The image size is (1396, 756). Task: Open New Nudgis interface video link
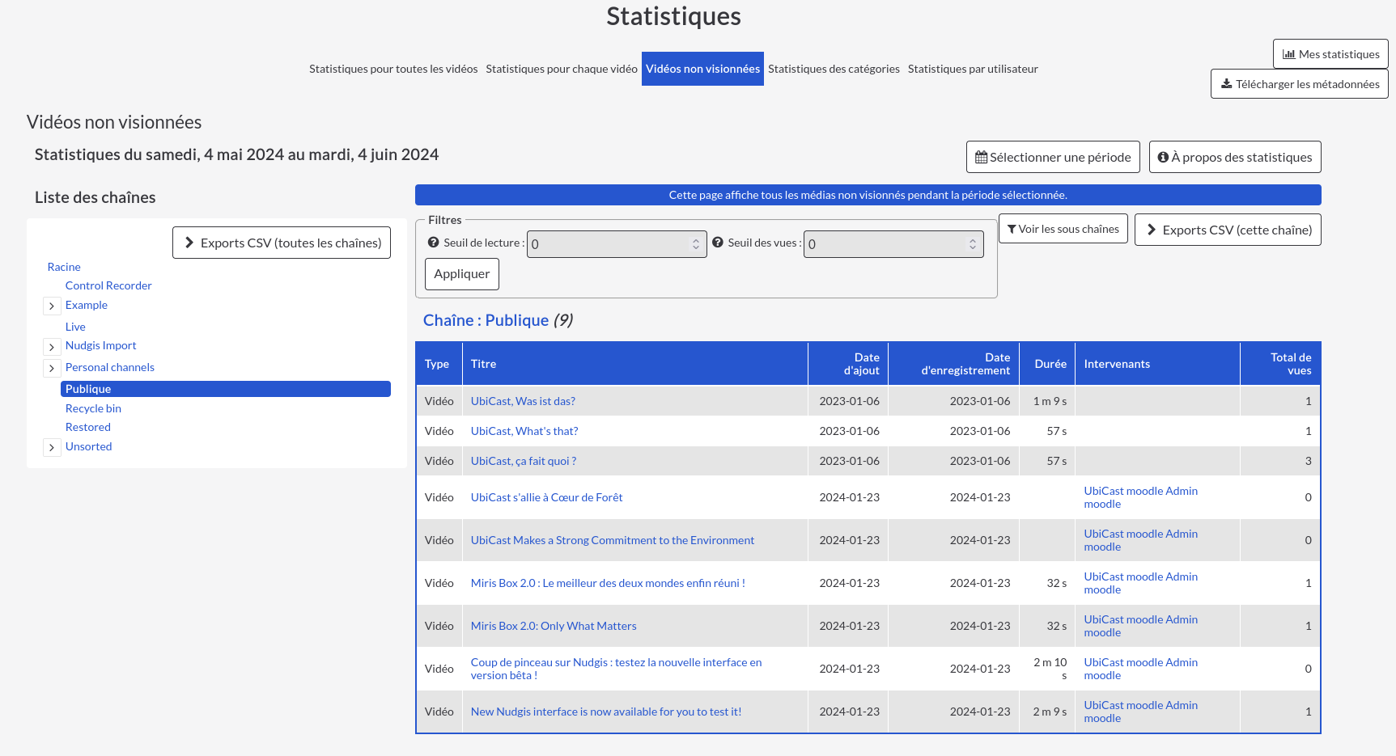(x=606, y=712)
